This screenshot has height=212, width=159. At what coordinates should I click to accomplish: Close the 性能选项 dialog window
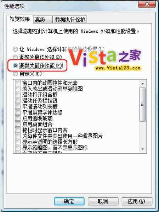(x=147, y=4)
